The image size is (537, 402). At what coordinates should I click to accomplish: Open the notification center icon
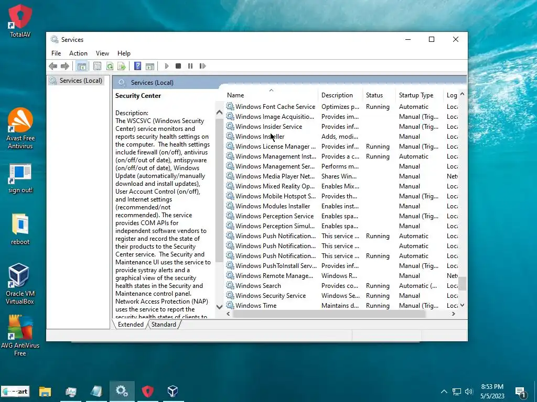pos(521,393)
